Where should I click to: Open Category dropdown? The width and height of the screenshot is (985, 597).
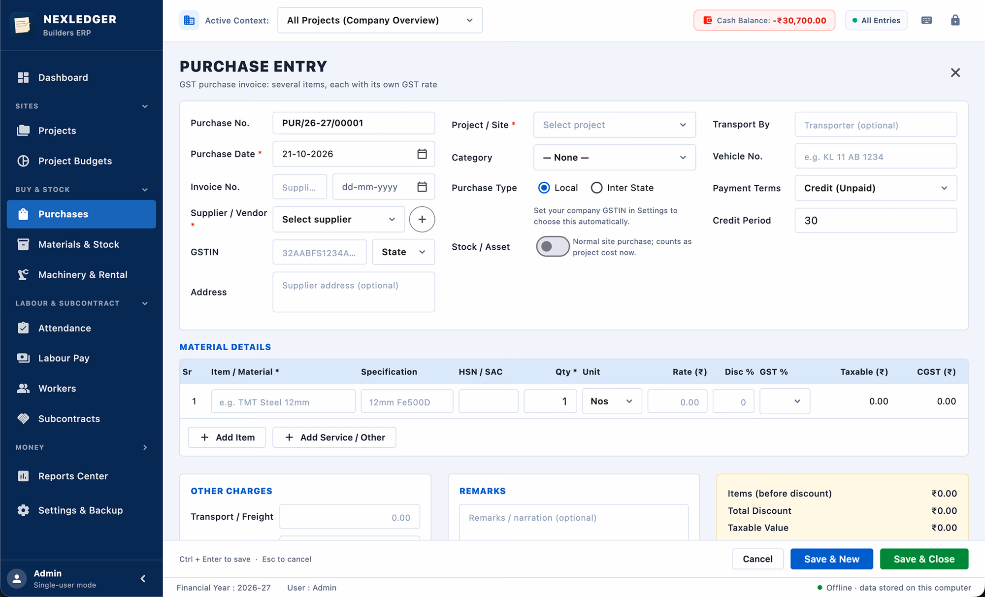pyautogui.click(x=614, y=157)
